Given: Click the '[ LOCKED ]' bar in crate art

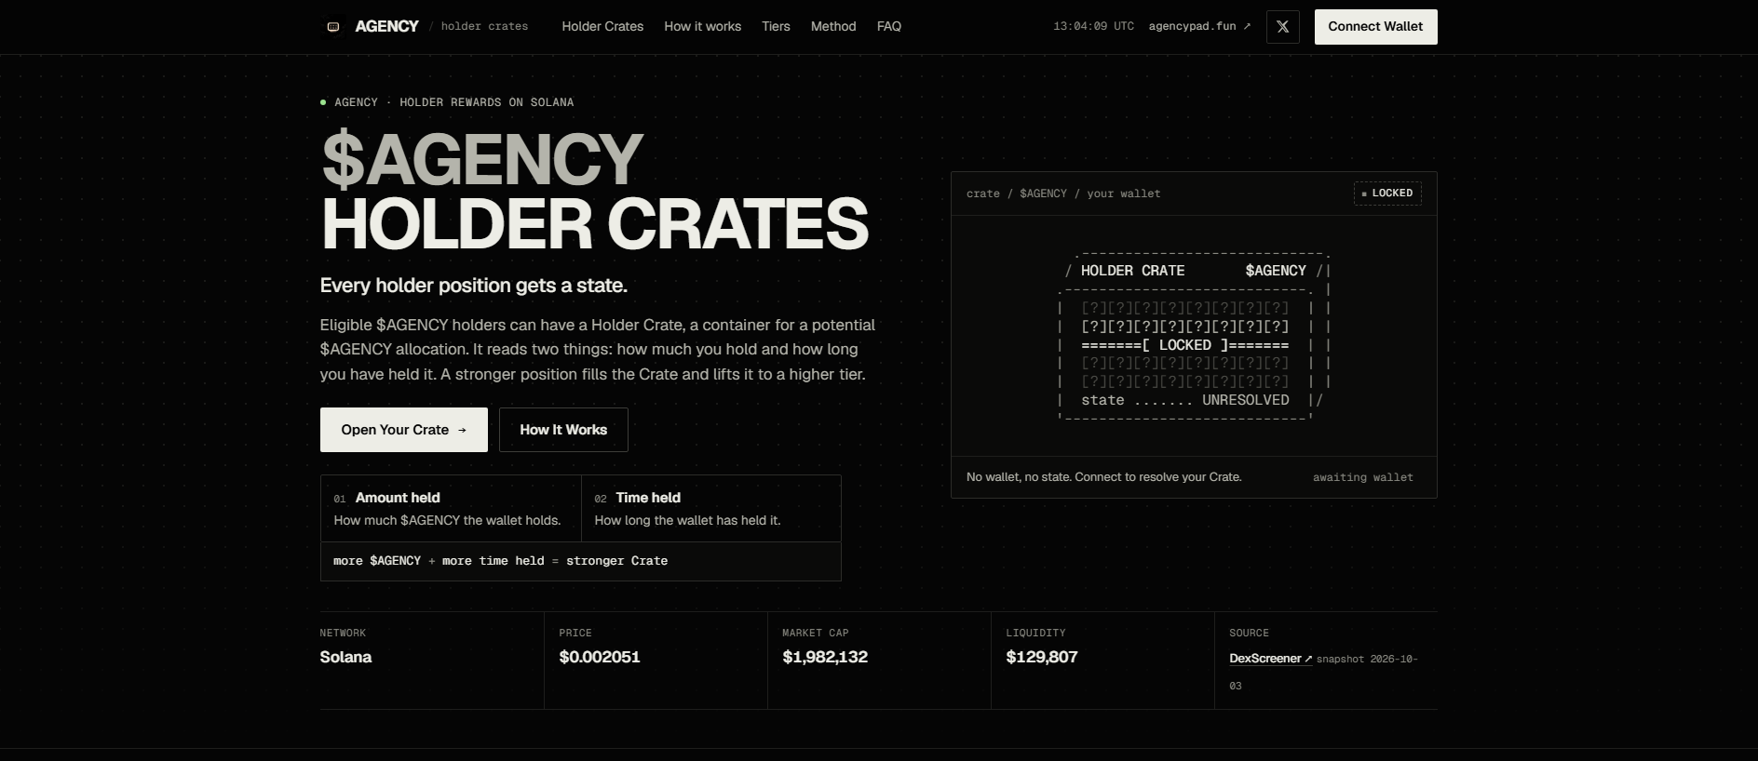Looking at the screenshot, I should click(1184, 345).
